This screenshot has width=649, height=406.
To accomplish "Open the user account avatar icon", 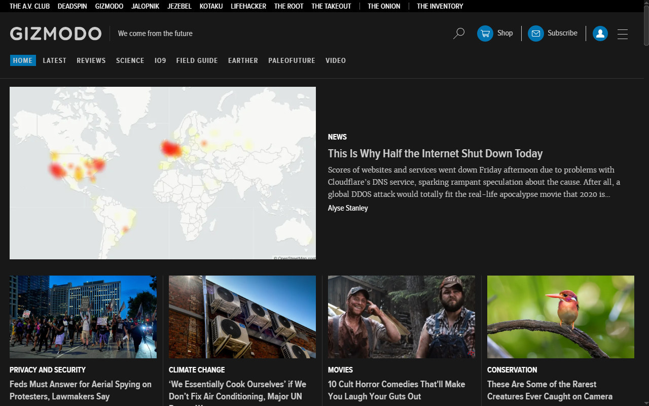I will (x=600, y=33).
